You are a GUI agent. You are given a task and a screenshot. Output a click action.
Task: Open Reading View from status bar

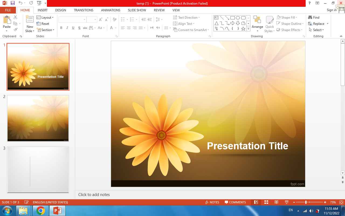(x=276, y=202)
